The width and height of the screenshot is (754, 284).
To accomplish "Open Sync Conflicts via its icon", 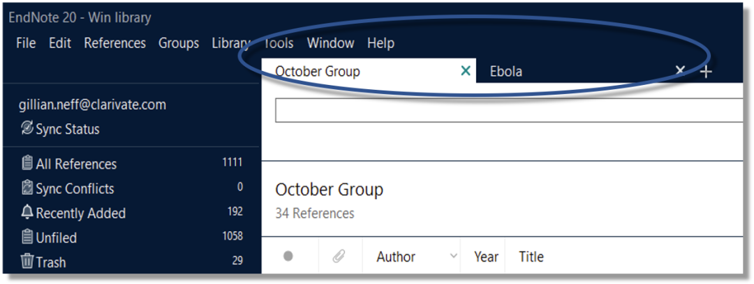I will click(x=27, y=188).
